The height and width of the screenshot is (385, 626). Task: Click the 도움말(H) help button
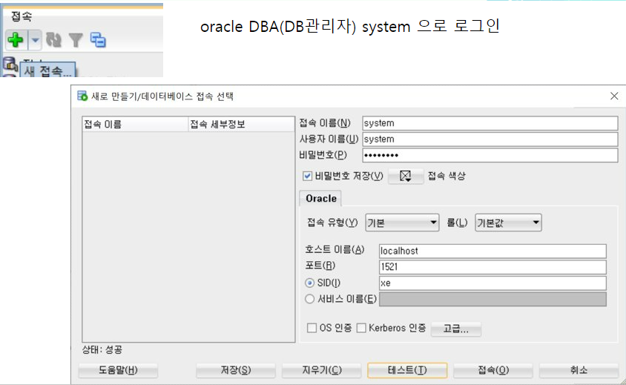pyautogui.click(x=118, y=370)
